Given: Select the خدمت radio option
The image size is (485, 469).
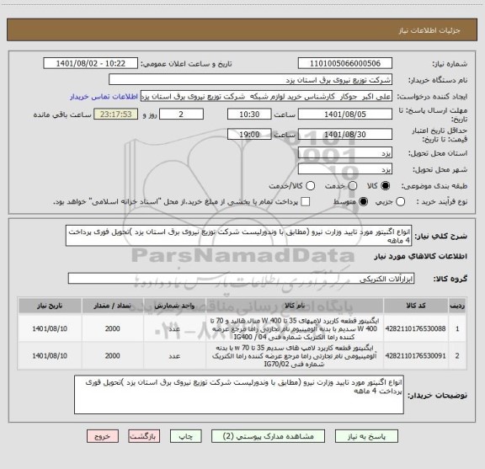Looking at the screenshot, I should (x=353, y=186).
